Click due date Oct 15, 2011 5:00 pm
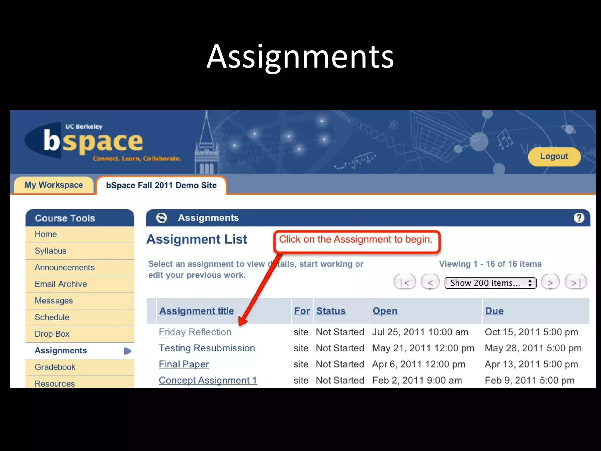This screenshot has width=601, height=451. point(531,332)
